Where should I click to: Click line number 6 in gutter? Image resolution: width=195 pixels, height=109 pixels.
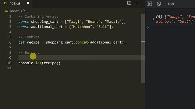tap(10, 42)
